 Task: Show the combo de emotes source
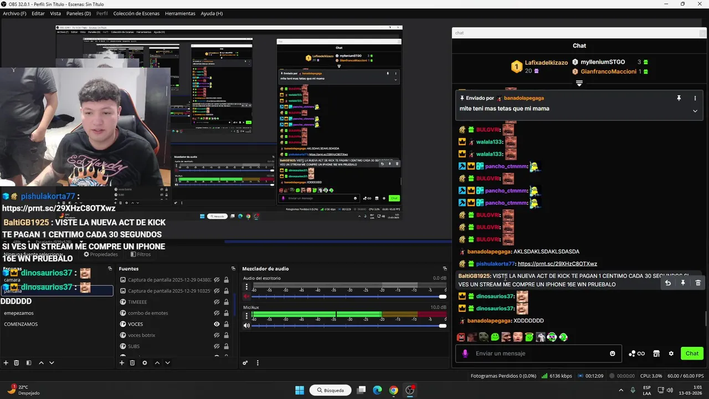tap(217, 313)
